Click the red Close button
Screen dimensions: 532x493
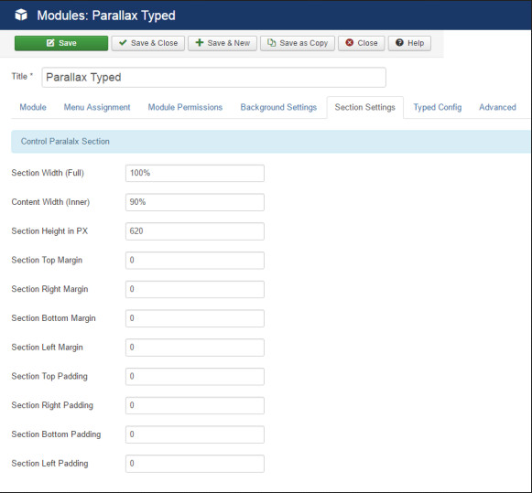coord(362,43)
